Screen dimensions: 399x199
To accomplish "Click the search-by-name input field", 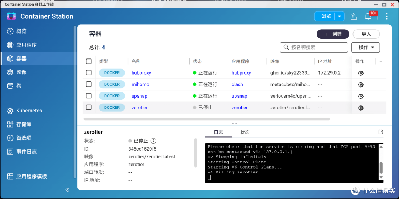I will [x=314, y=47].
